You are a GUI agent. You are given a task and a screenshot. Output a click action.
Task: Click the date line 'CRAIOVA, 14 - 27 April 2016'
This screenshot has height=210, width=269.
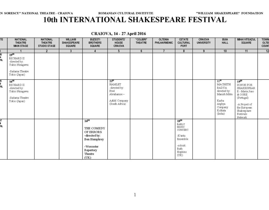(119, 34)
